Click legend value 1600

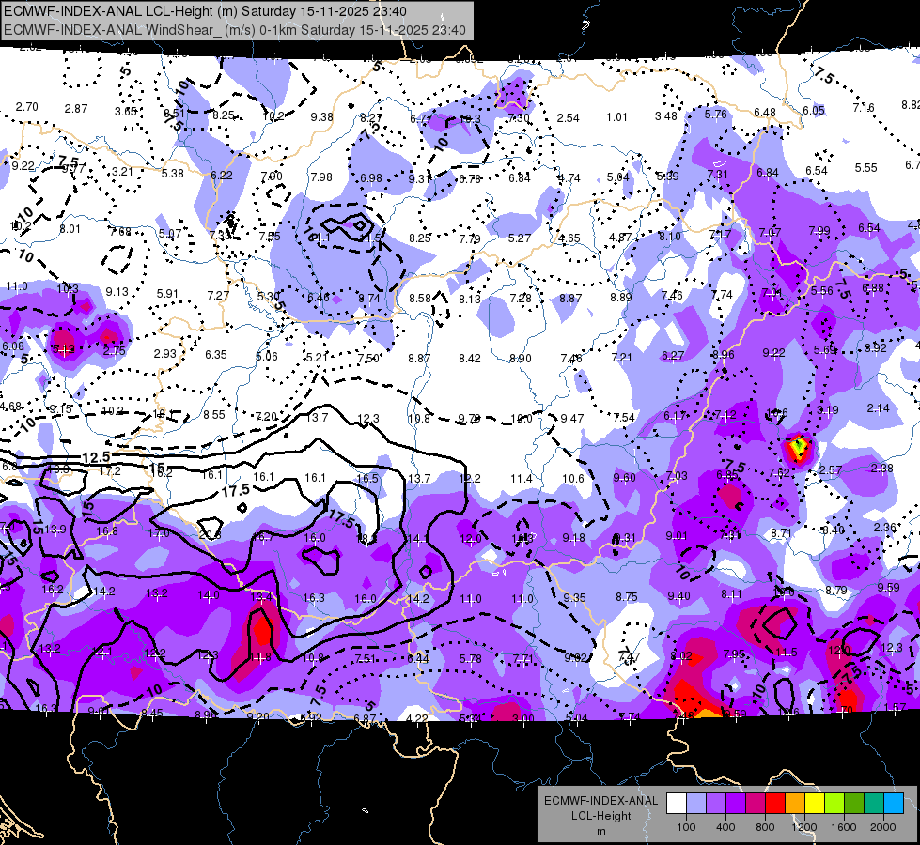[x=843, y=827]
